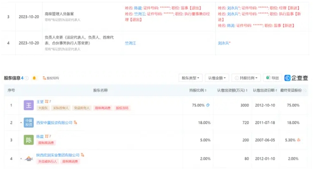Click the purple 王 avatar
313x177 pixels.
tap(28, 105)
